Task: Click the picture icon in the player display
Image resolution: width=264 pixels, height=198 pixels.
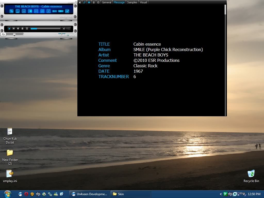Action: pos(18,11)
